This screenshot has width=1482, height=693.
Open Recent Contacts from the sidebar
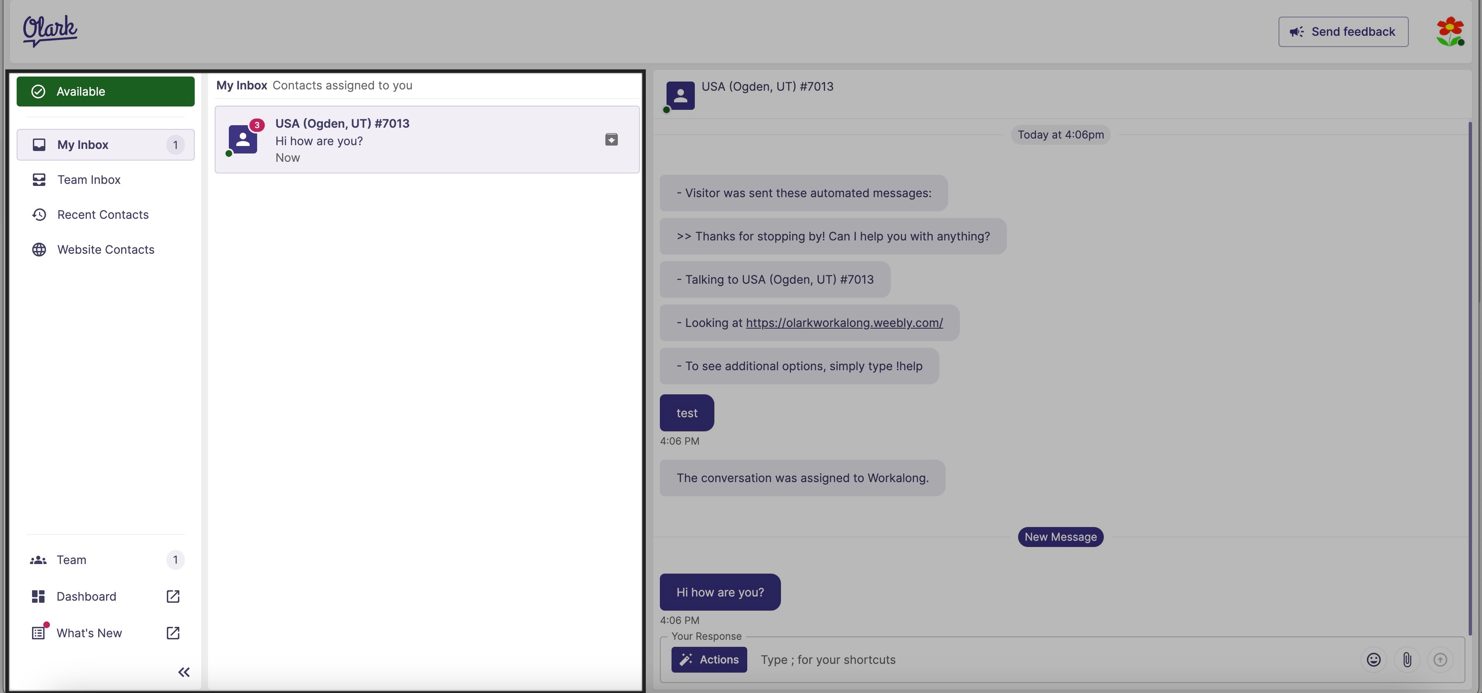102,214
